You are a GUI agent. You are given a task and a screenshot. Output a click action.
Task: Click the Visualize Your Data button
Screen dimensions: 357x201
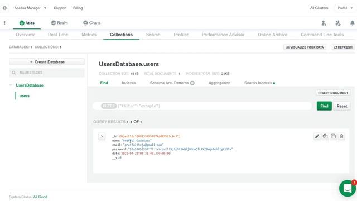305,47
